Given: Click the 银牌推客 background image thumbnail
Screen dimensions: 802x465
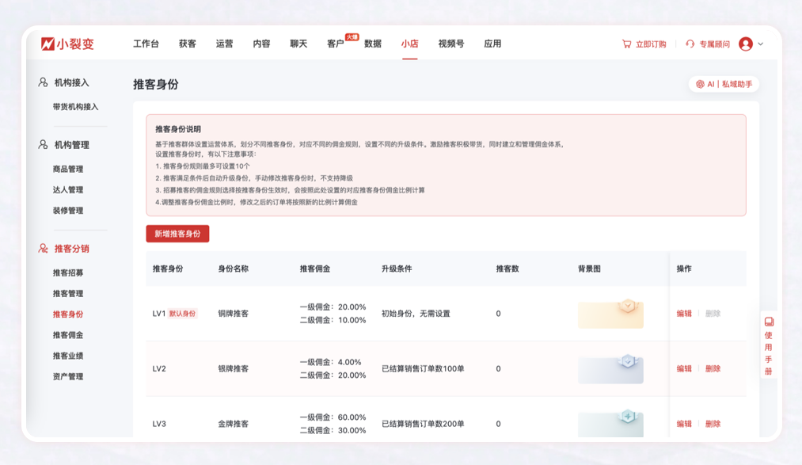Looking at the screenshot, I should (610, 369).
